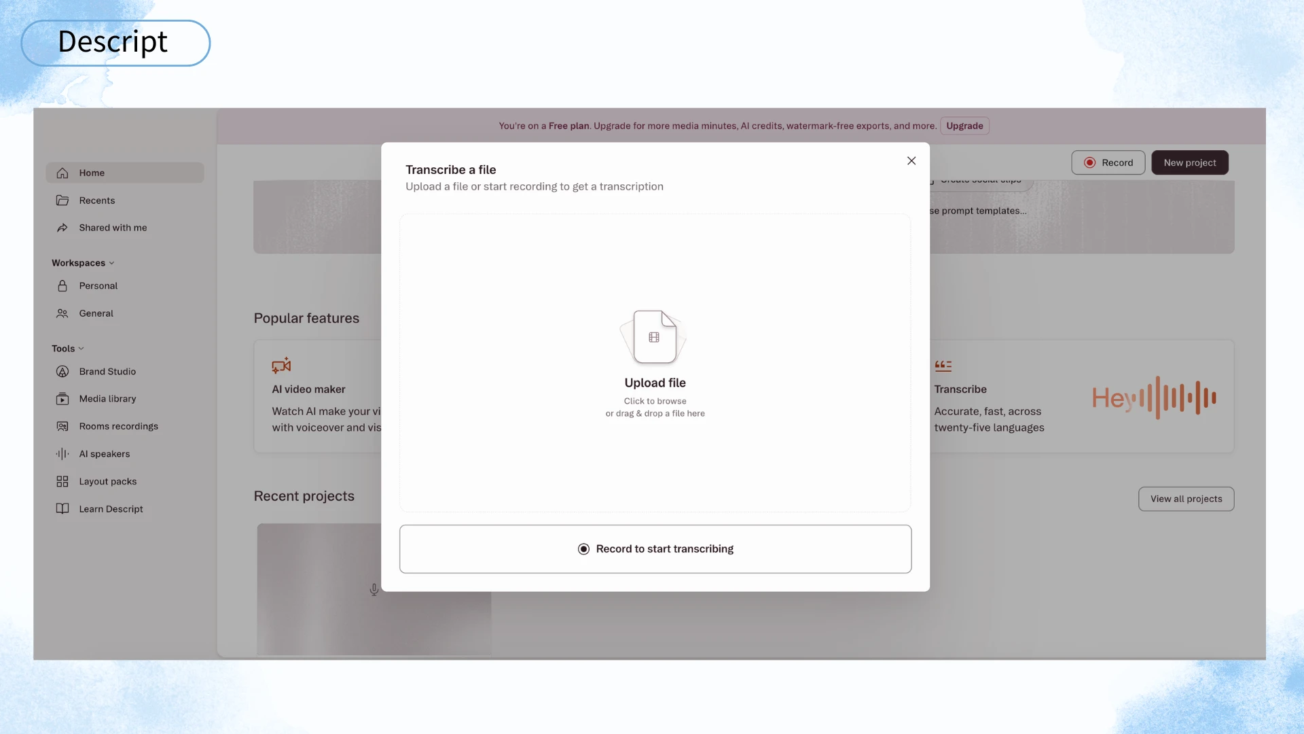Click the Rooms recordings icon

click(x=62, y=426)
